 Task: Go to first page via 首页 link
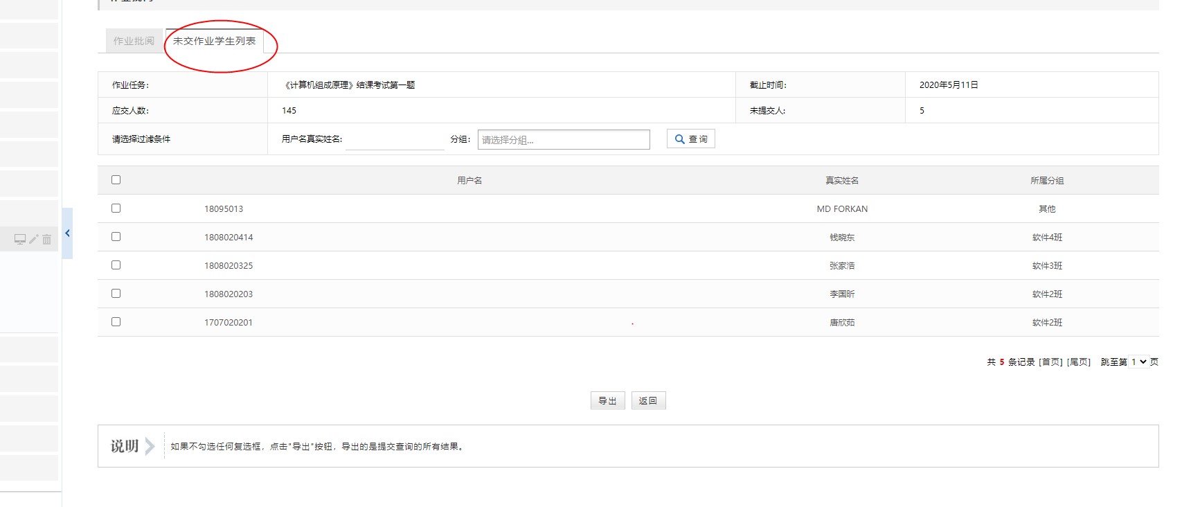tap(1050, 362)
